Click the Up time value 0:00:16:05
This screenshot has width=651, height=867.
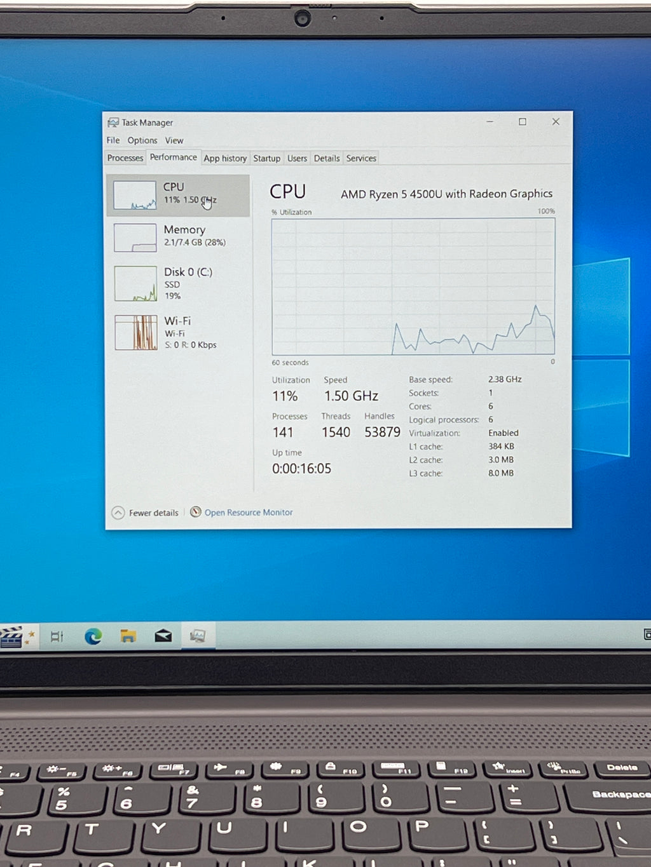coord(301,469)
